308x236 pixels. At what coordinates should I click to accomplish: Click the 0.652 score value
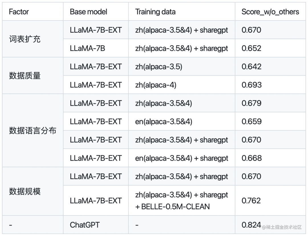coord(252,48)
